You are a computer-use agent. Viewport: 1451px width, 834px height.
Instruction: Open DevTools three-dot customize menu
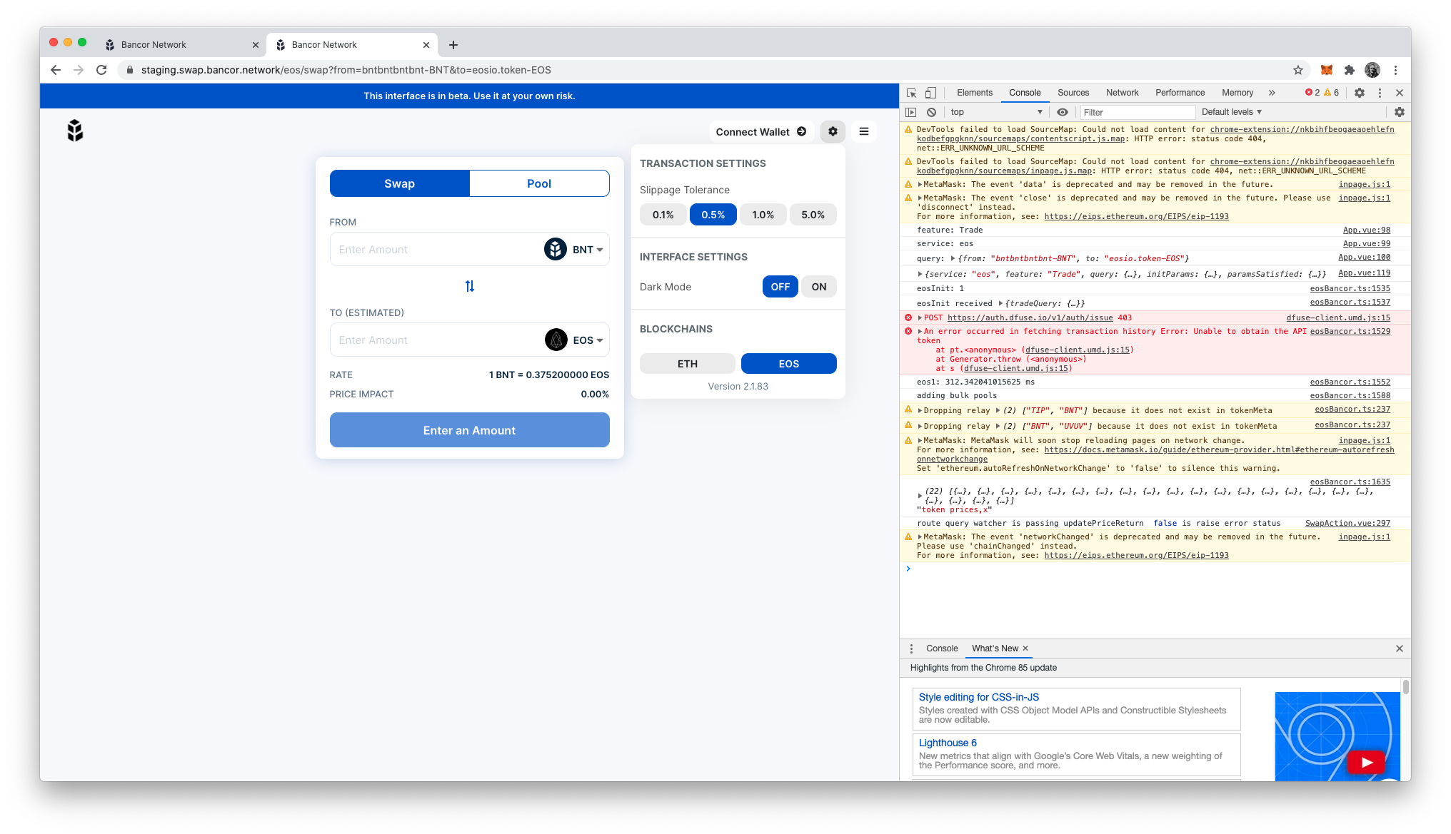point(1380,93)
